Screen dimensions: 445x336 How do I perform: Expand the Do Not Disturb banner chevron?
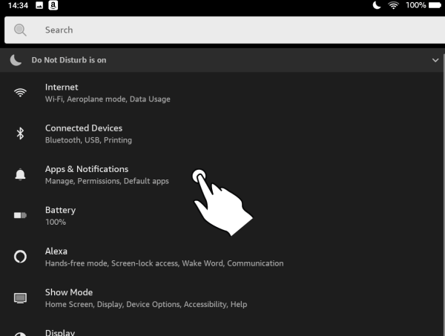[435, 60]
